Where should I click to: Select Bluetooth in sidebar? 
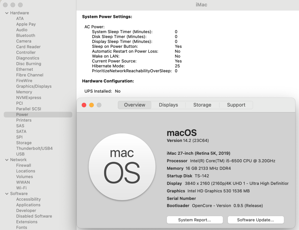coord(25,36)
